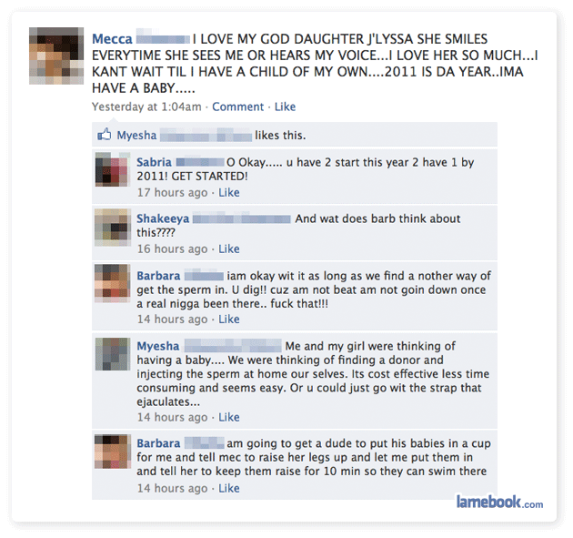Open Sabria's profile thumbnail
Screen dimensions: 573x538
113,169
